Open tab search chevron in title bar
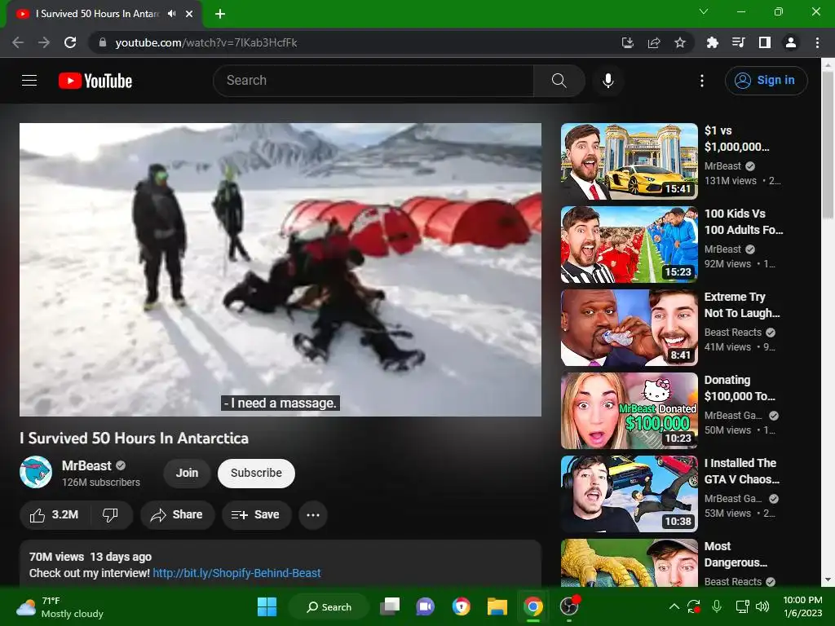Screen dimensions: 835x626 click(x=704, y=11)
